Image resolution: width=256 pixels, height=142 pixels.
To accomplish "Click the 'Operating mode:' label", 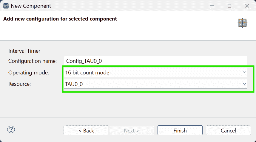I will (x=29, y=72).
